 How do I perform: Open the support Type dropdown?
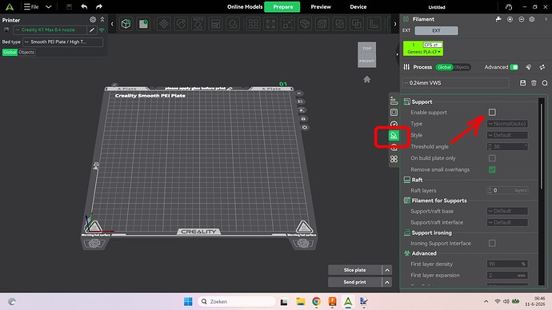507,124
